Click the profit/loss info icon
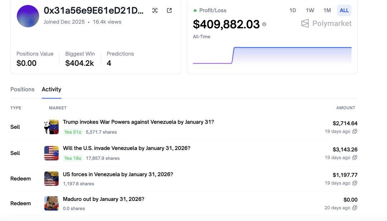Viewport: 387px width, 221px height. coord(264,24)
